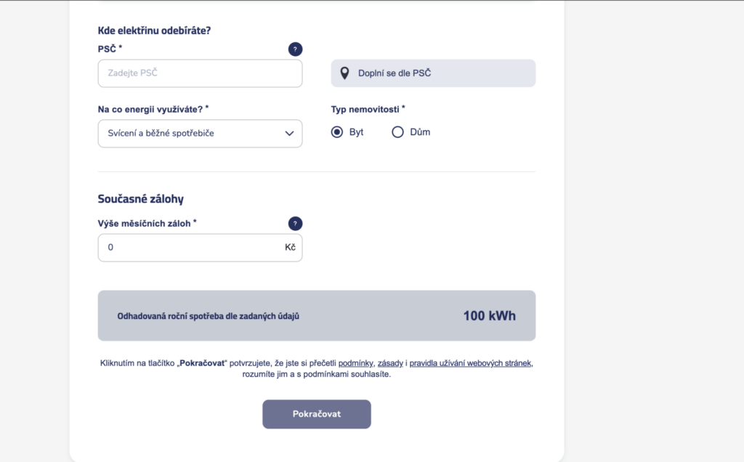Open help icon for Výše měsíčních záloh
Screen dimensions: 744x462
pos(295,224)
